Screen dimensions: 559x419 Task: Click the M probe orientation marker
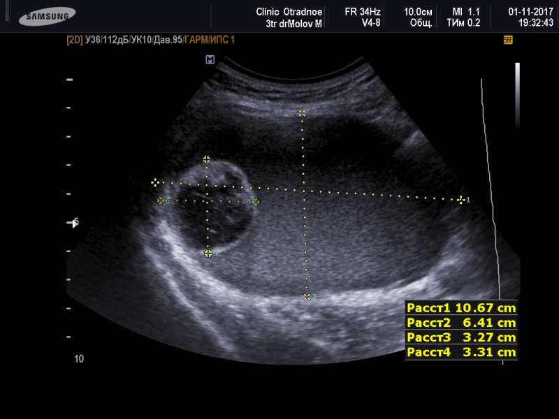click(x=210, y=59)
